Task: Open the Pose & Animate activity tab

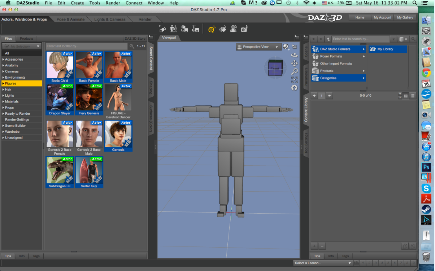Action: 70,19
